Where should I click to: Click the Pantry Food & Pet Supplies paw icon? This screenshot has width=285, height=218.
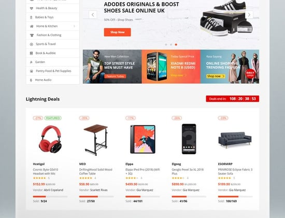coord(32,71)
